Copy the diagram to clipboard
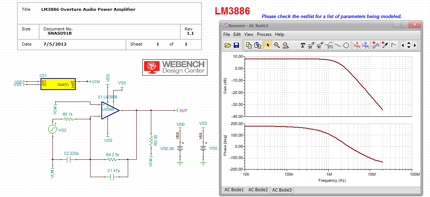 point(249,45)
